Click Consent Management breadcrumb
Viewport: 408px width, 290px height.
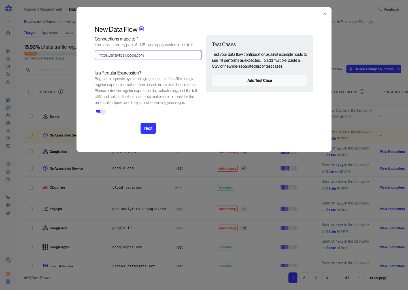click(43, 9)
